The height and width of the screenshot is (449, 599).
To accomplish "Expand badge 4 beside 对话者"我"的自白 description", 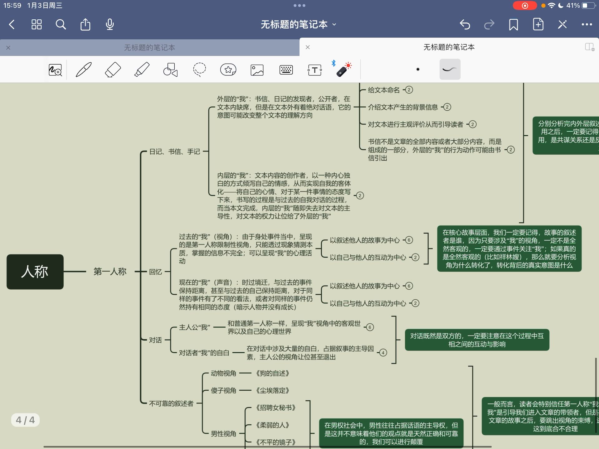I will (383, 353).
